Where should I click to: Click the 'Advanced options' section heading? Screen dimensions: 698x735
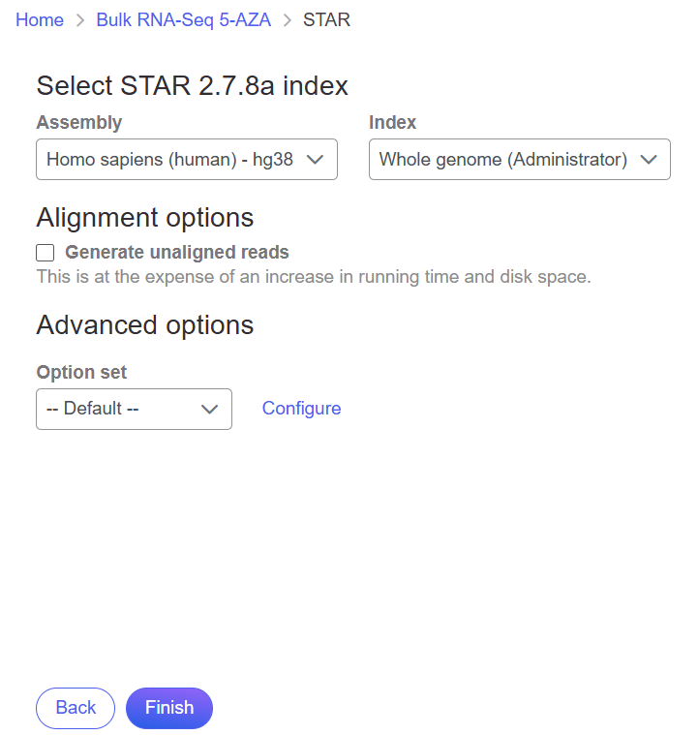click(x=145, y=324)
